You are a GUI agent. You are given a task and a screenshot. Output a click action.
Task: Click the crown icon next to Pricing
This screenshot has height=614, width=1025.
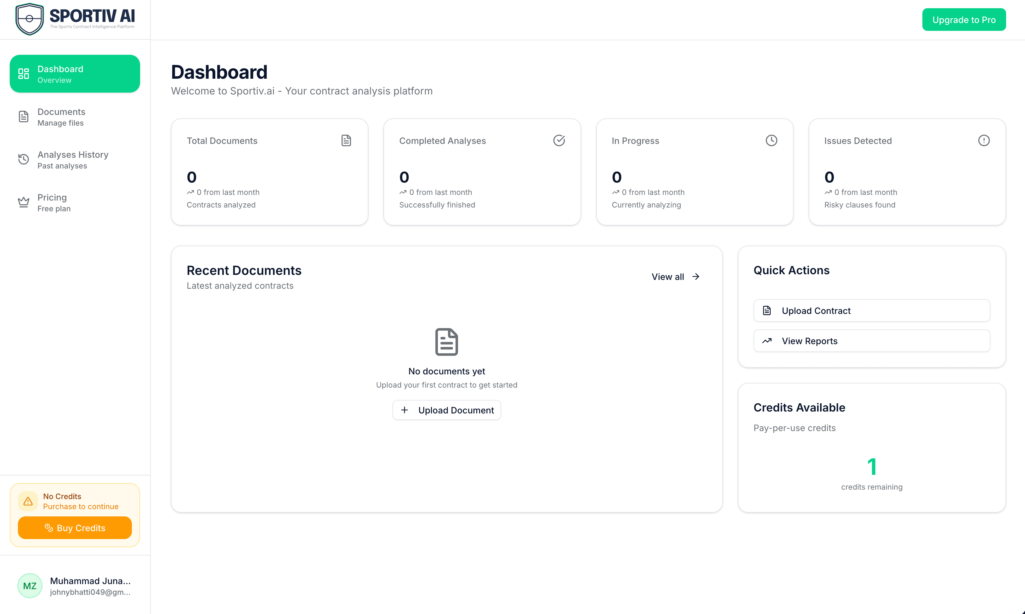[24, 202]
